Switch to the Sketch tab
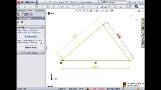 [x=31, y=10]
